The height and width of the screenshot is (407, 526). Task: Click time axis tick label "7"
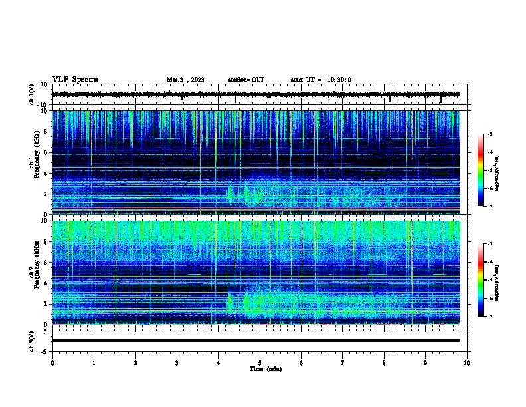pyautogui.click(x=343, y=363)
